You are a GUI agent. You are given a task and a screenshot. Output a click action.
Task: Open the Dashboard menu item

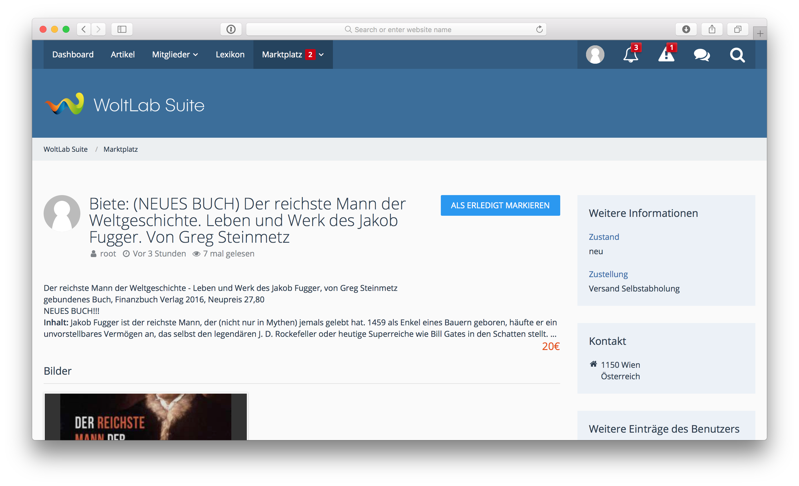tap(73, 55)
